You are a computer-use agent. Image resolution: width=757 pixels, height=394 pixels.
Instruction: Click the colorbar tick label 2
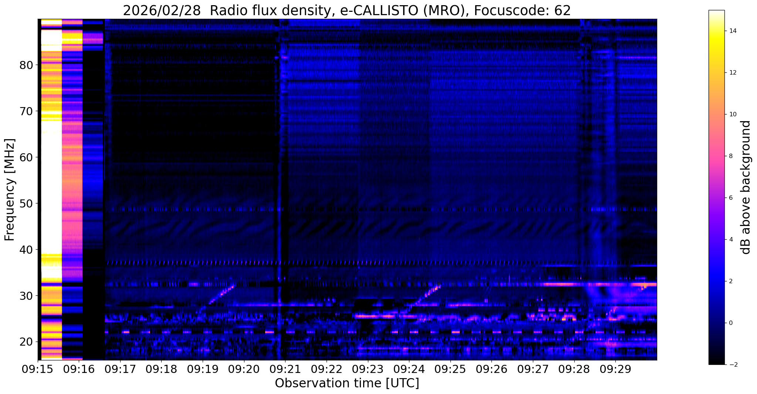pyautogui.click(x=730, y=281)
